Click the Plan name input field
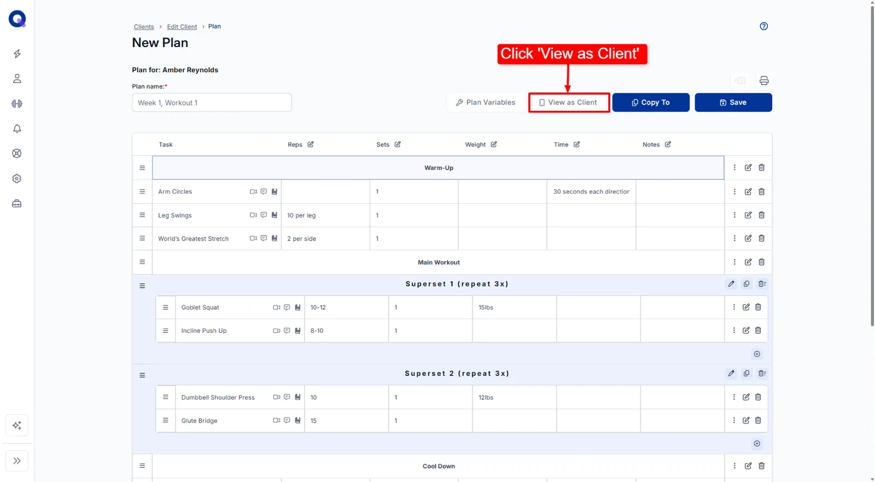Viewport: 875px width, 482px height. (x=212, y=103)
